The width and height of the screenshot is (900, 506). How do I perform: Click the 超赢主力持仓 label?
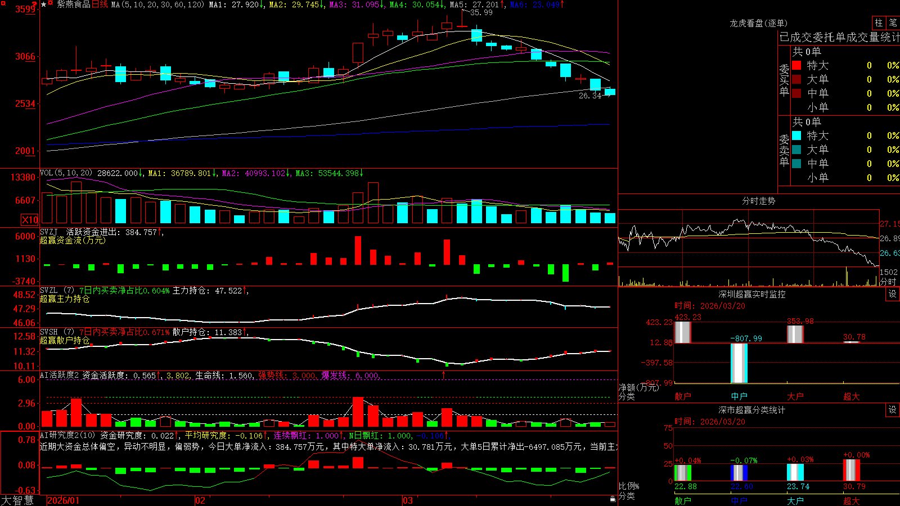coord(65,299)
